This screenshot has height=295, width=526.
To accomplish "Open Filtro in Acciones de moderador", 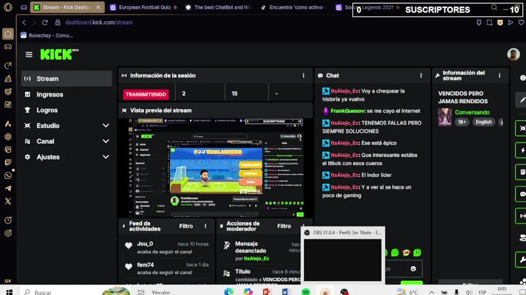I will click(x=284, y=226).
